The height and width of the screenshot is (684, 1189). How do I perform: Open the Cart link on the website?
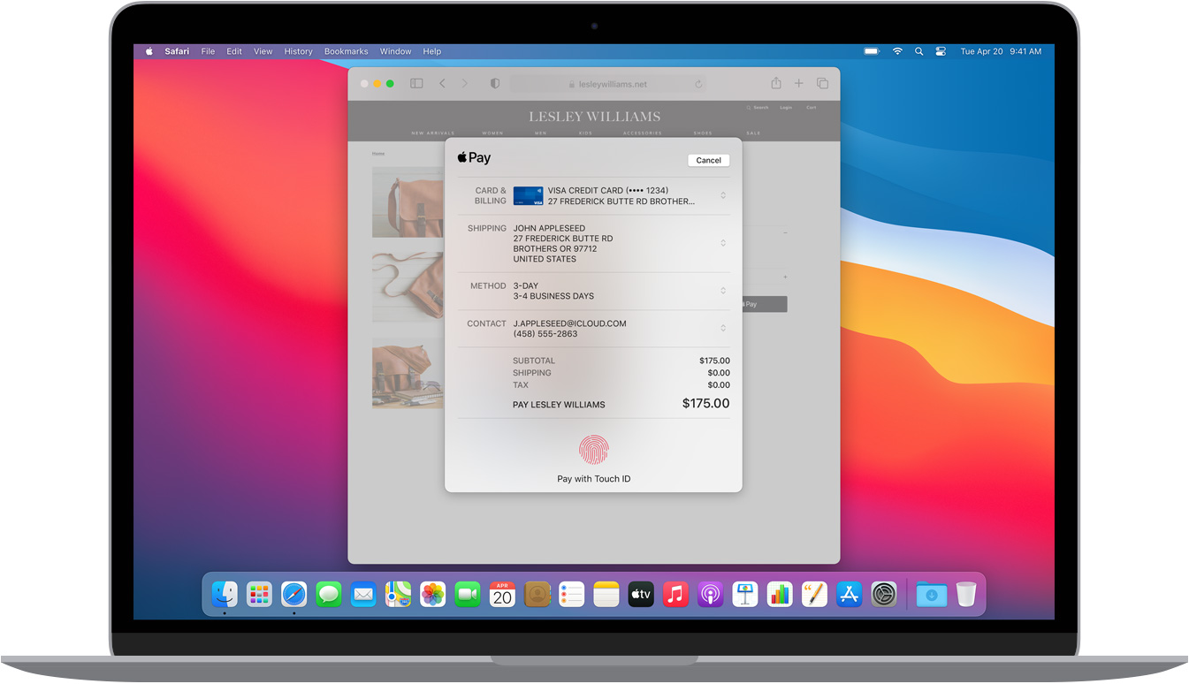(811, 108)
